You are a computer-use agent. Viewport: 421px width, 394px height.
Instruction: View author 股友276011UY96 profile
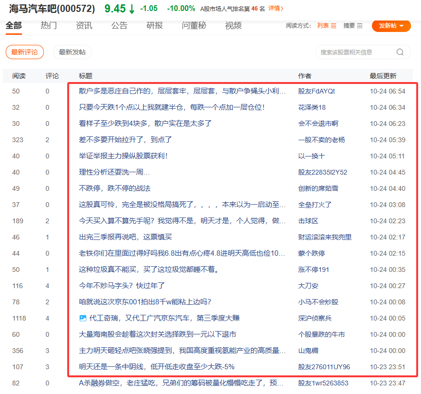(324, 367)
